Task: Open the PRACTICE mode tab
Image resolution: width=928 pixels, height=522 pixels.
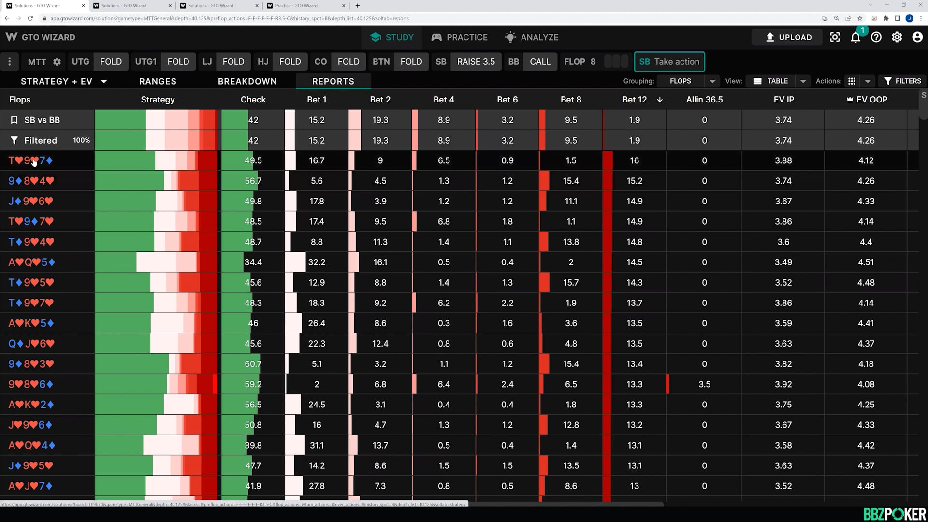Action: (x=459, y=37)
